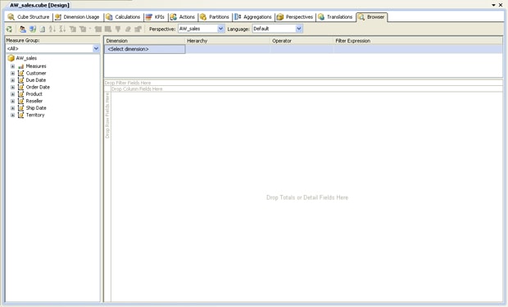Viewport: 508px width, 307px height.
Task: Open the Aggregations tab
Action: [253, 17]
